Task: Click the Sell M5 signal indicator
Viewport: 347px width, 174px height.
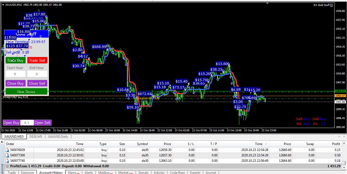Action: (x=299, y=121)
